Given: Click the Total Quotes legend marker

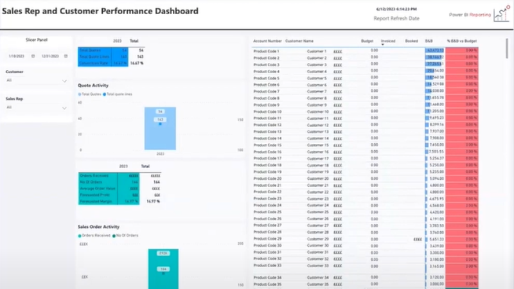Looking at the screenshot, I should pos(79,94).
